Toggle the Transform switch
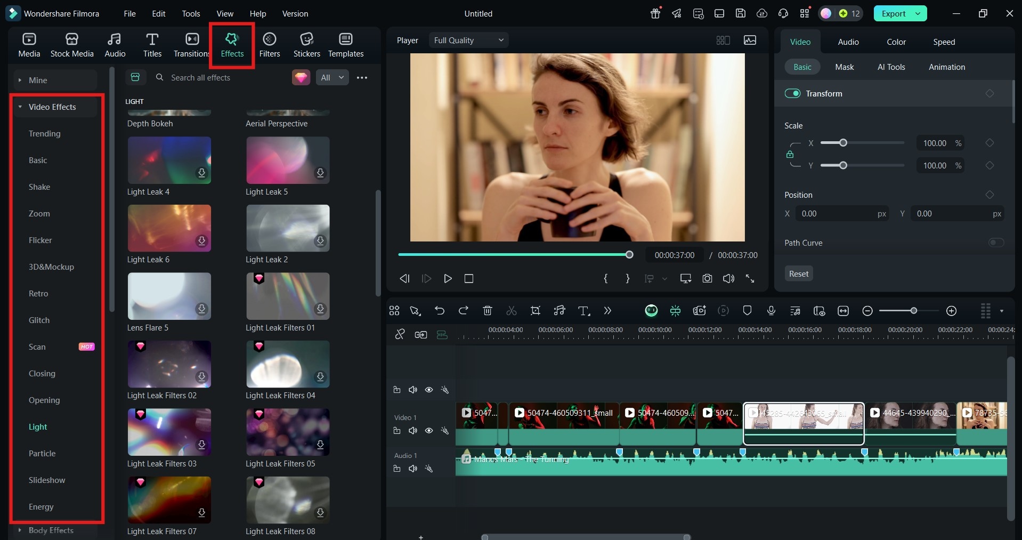Image resolution: width=1022 pixels, height=540 pixels. pos(792,93)
